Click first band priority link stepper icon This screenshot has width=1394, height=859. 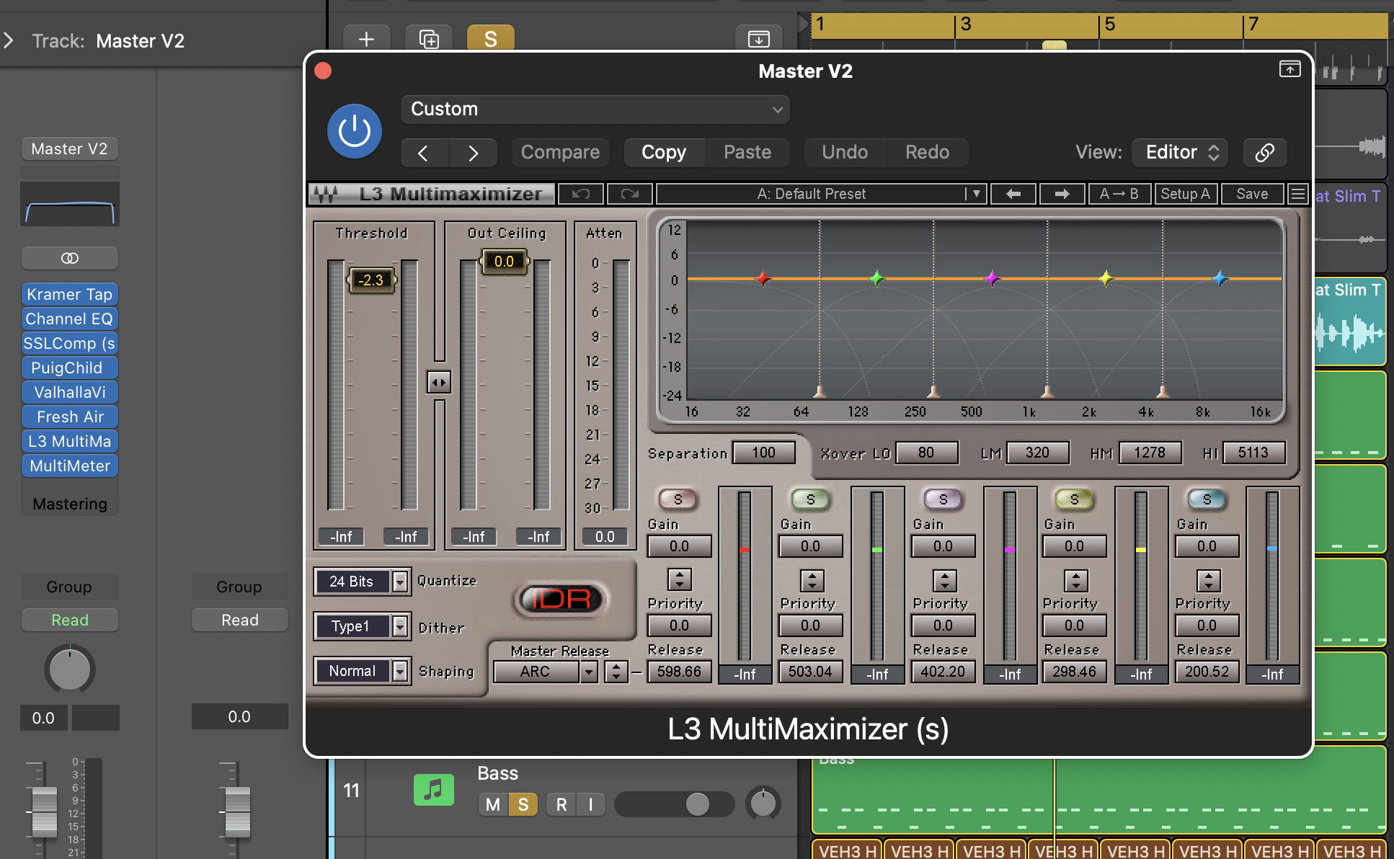point(679,580)
